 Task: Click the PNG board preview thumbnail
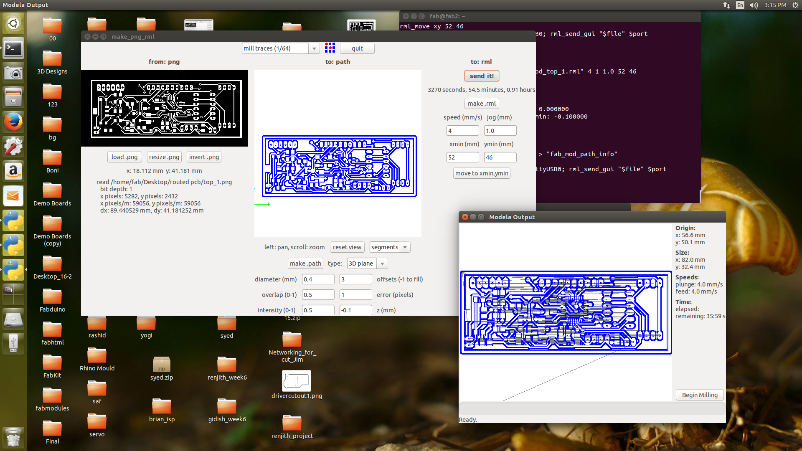[166, 109]
